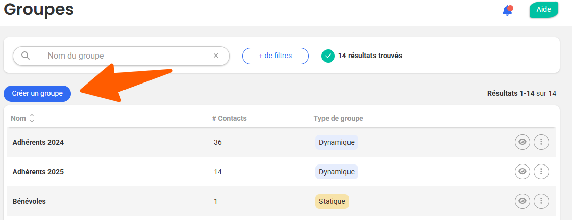
Task: Click the green results checkmark icon
Action: coord(328,56)
